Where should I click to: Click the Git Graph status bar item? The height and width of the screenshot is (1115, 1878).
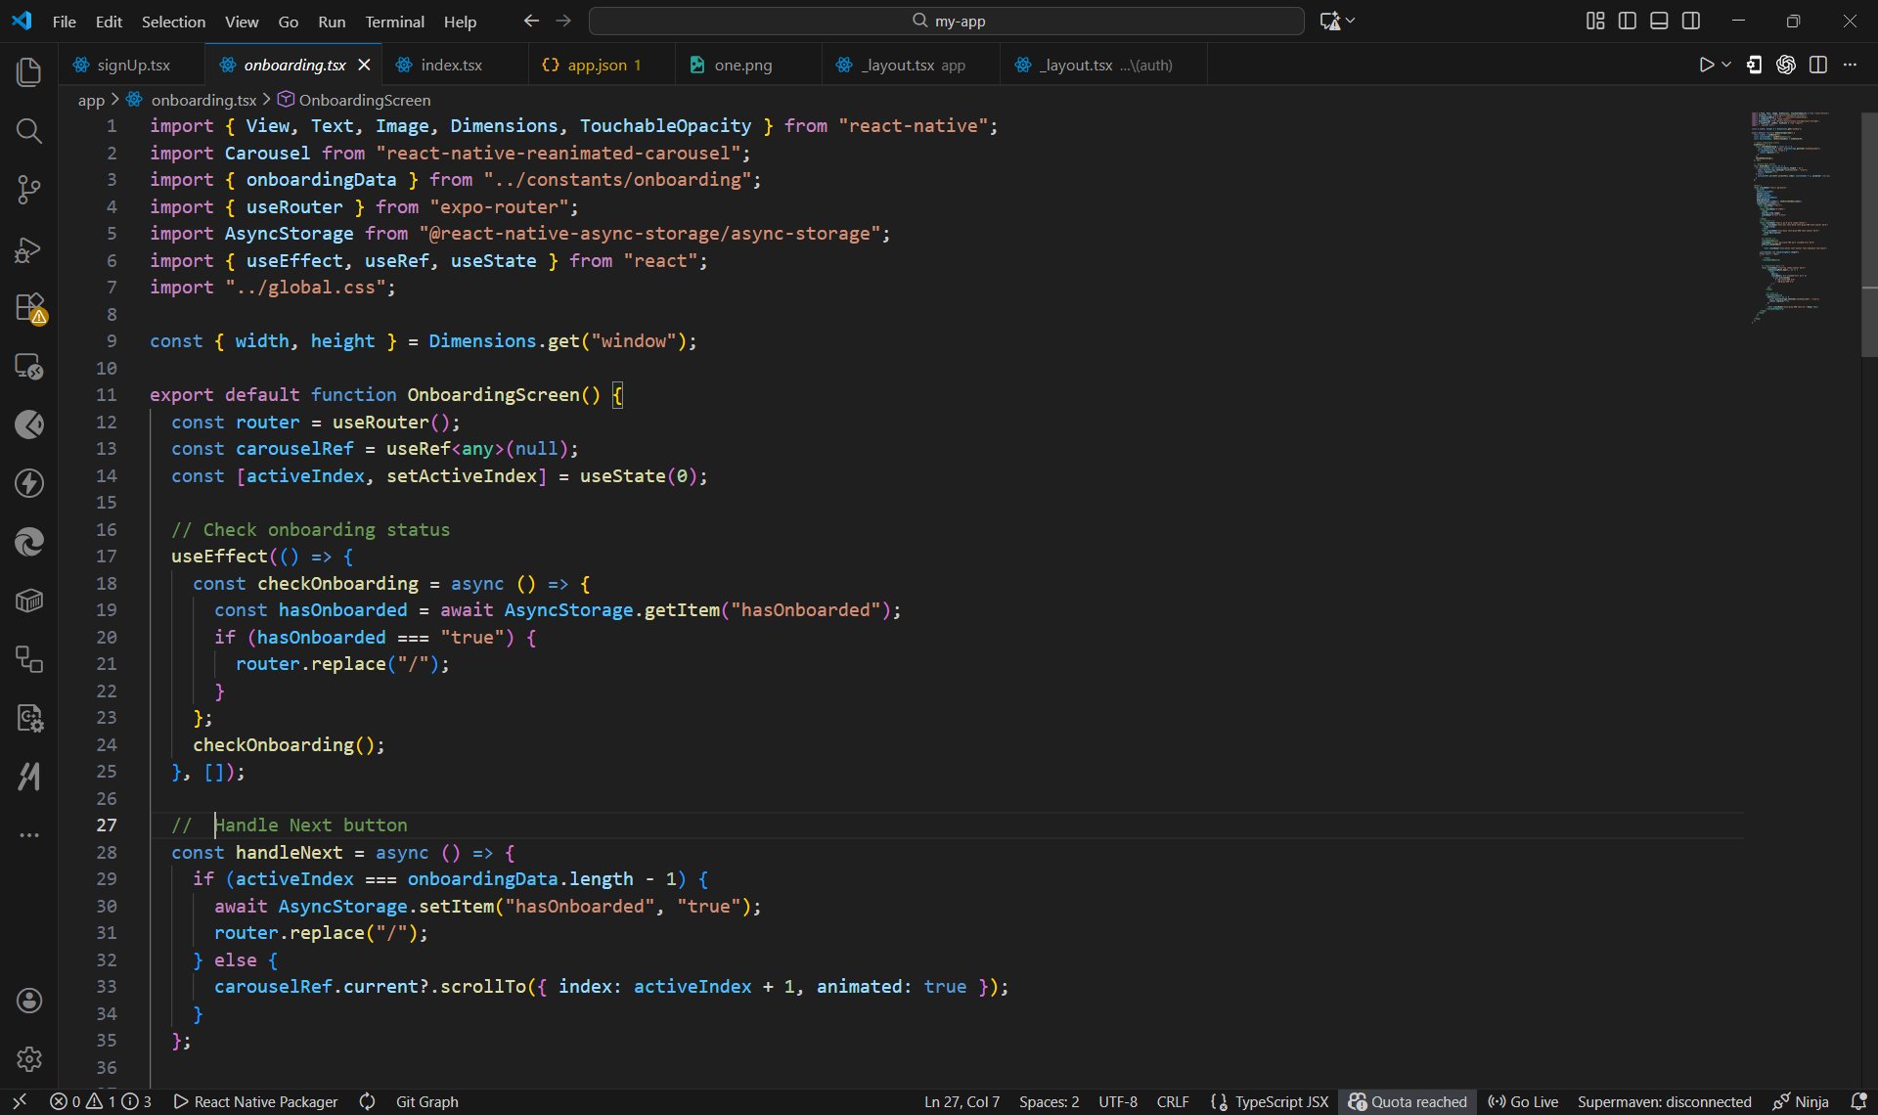point(426,1101)
